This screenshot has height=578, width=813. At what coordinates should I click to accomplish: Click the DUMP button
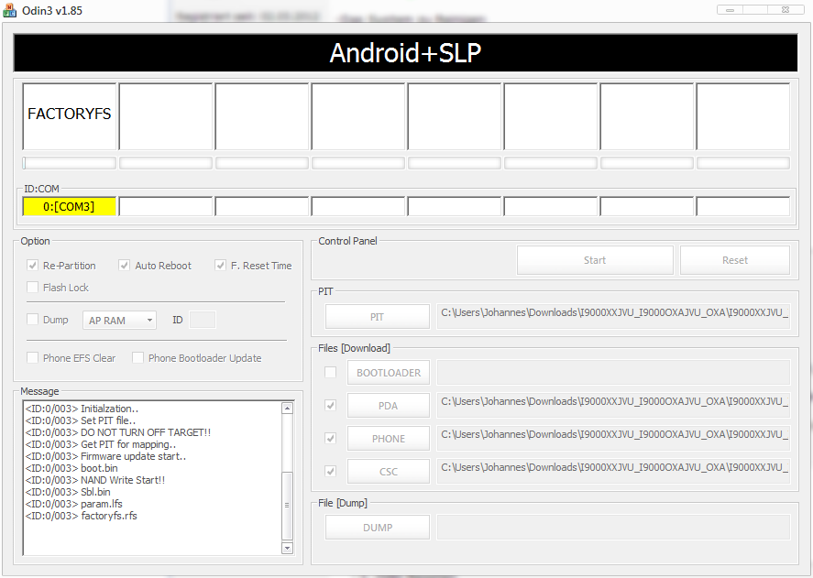(x=378, y=528)
